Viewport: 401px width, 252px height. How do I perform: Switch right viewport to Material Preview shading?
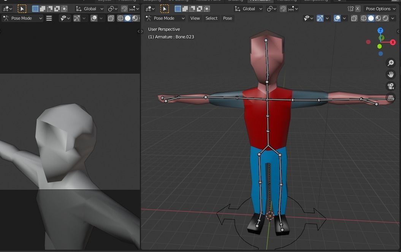pyautogui.click(x=378, y=18)
